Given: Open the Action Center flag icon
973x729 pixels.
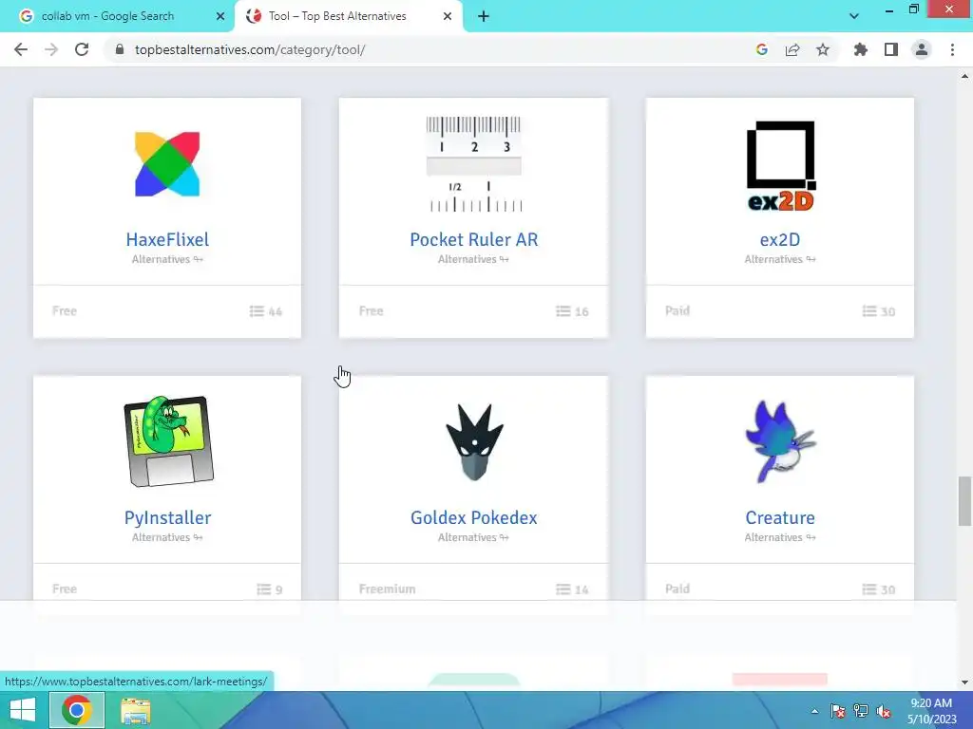Looking at the screenshot, I should 838,711.
